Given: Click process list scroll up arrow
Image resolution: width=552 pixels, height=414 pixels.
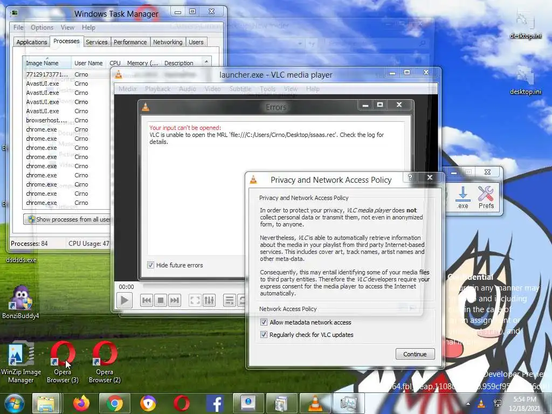Looking at the screenshot, I should 206,62.
